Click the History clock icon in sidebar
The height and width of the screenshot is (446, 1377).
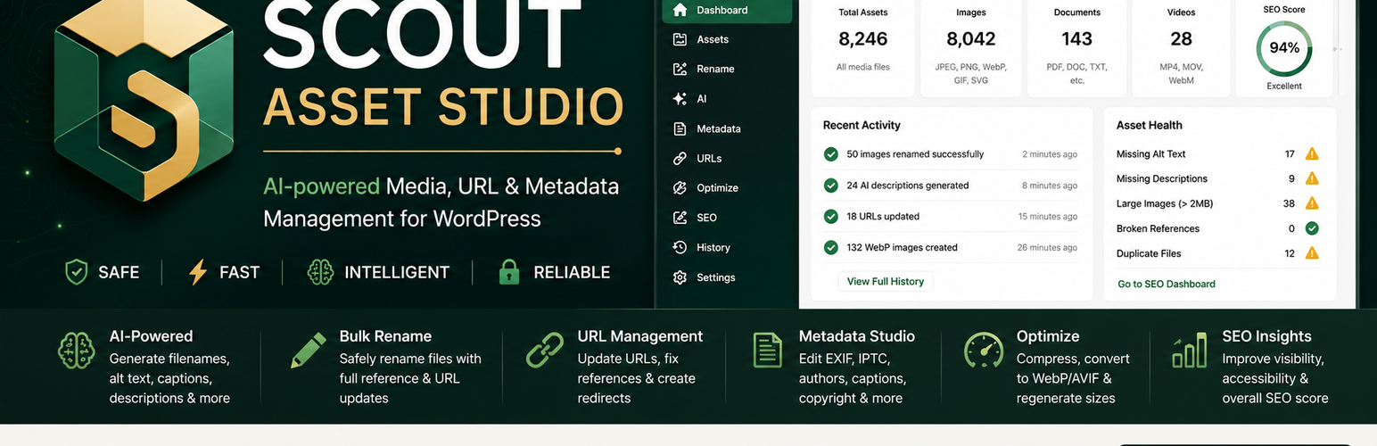(680, 247)
